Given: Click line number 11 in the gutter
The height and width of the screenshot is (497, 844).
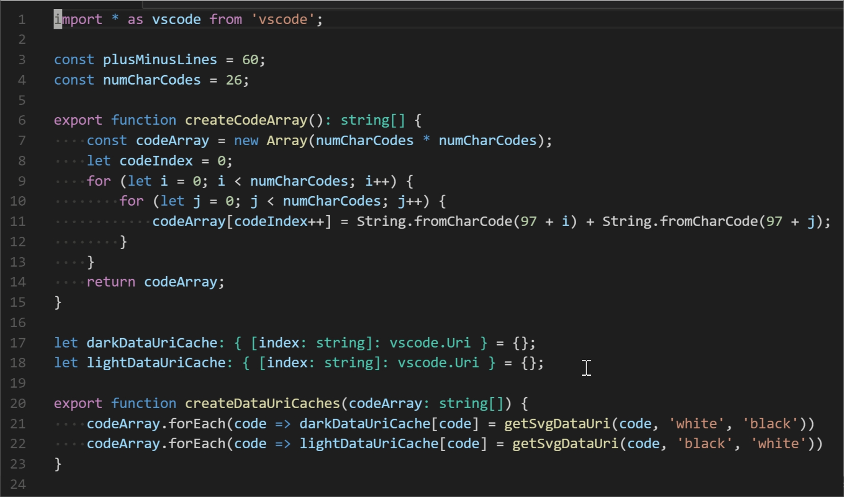Looking at the screenshot, I should click(18, 221).
